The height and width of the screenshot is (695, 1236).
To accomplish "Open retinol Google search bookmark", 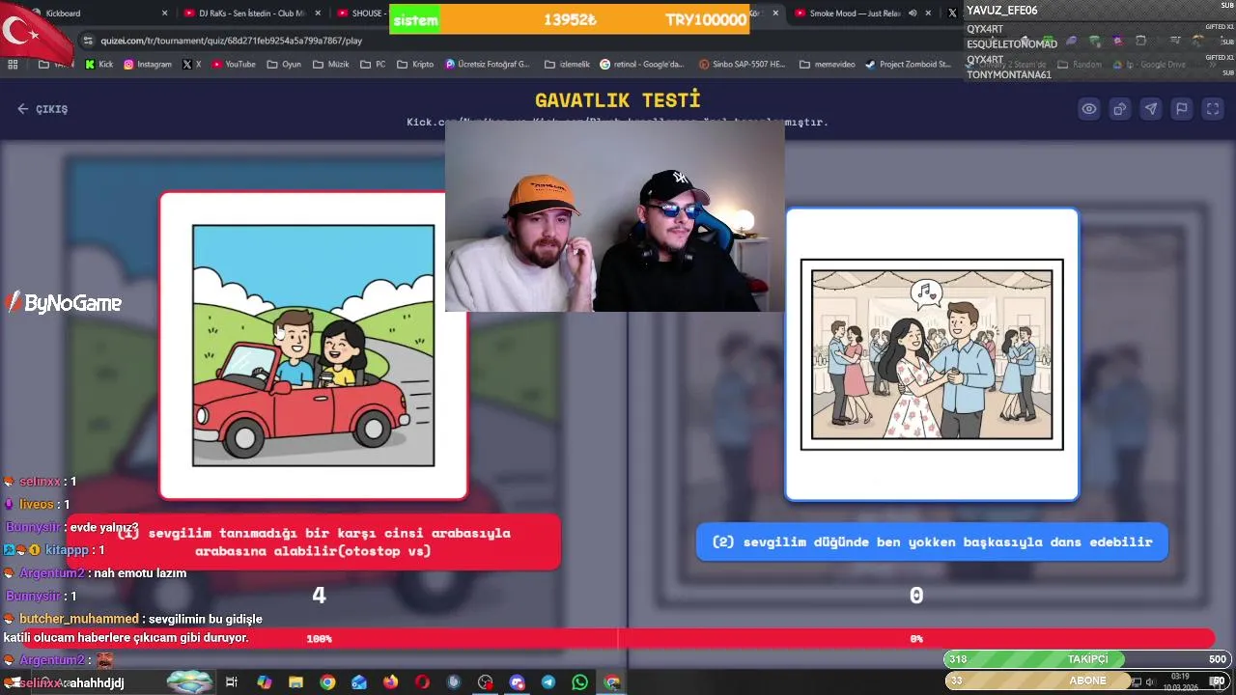I will 642,65.
